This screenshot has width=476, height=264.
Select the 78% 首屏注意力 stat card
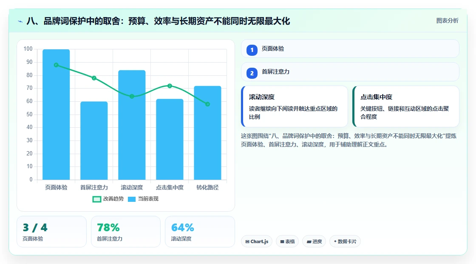pyautogui.click(x=126, y=232)
